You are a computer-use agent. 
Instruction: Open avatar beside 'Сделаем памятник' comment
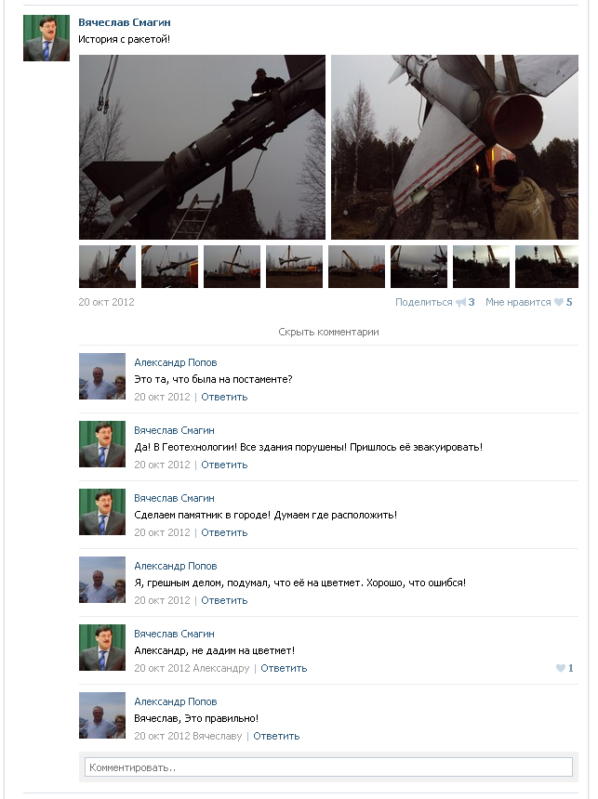[102, 512]
